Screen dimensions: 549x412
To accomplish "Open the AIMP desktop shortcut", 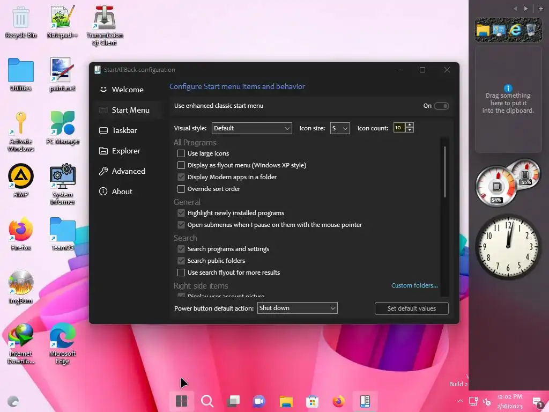I will pos(21,181).
